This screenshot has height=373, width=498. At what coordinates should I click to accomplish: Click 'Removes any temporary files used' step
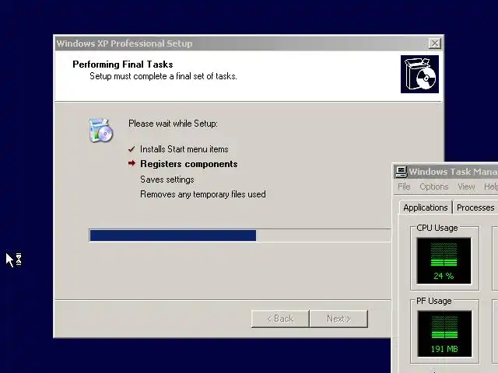203,194
